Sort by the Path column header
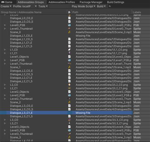The height and width of the screenshot is (142, 150). pos(102,12)
